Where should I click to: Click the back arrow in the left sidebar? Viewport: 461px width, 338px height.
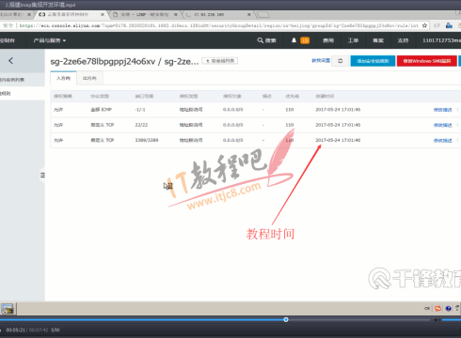(11, 61)
